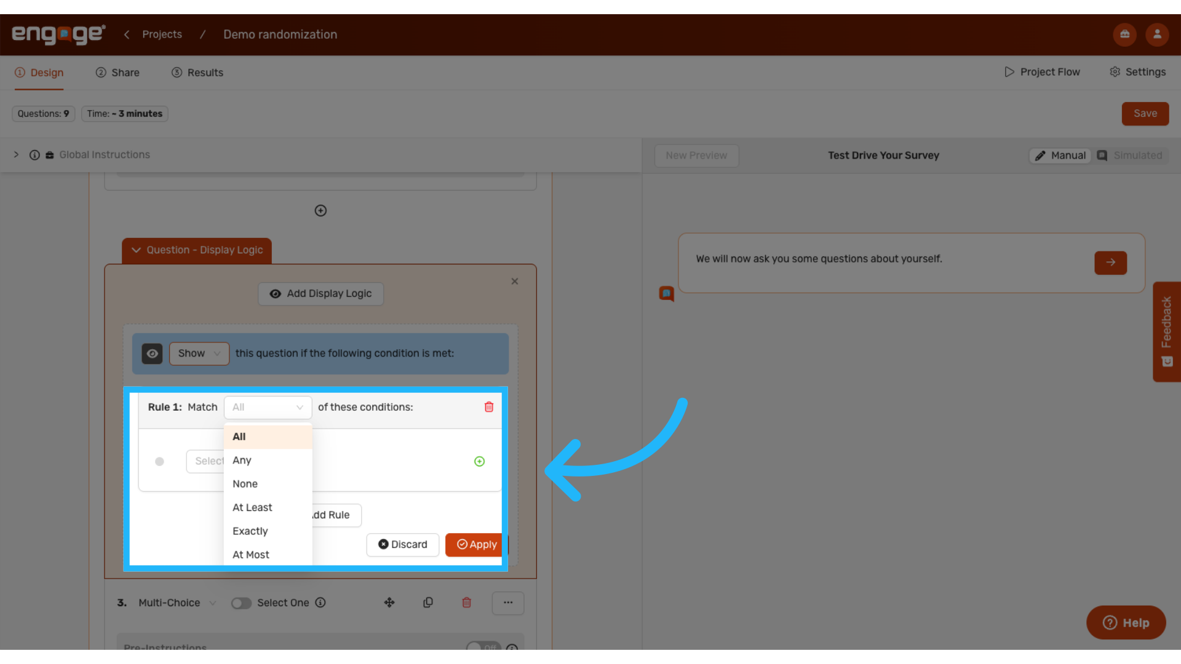
Task: Click the Questions: 9 badge
Action: click(x=44, y=114)
